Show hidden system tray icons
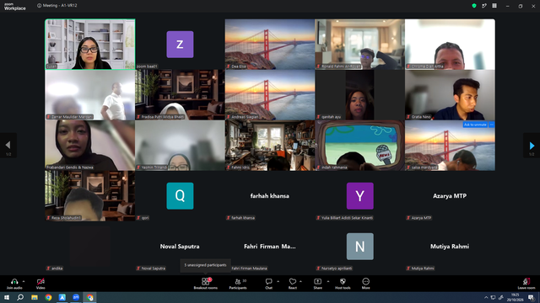 [x=486, y=297]
